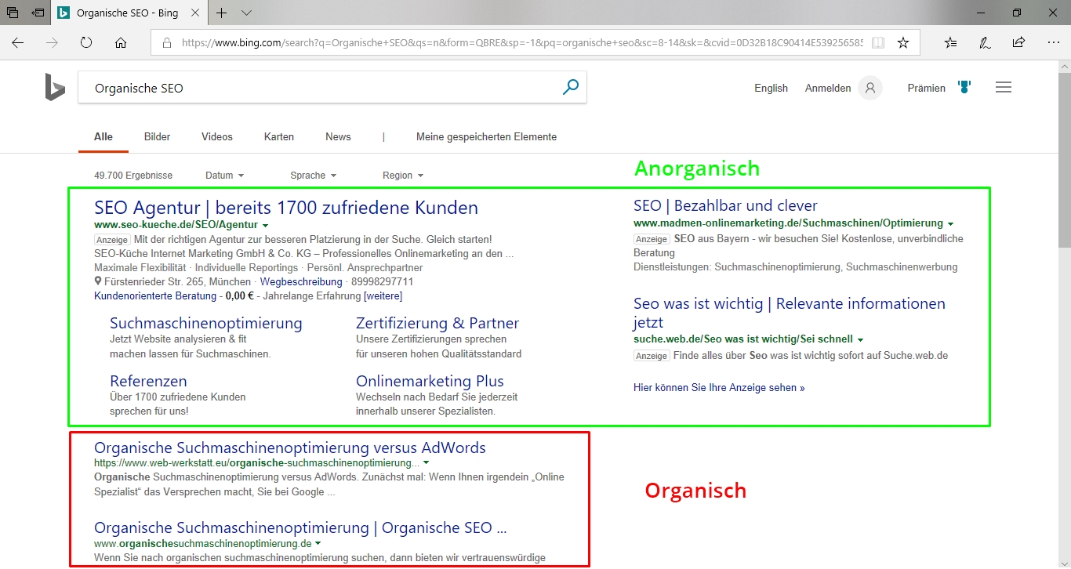
Task: Open Referenzen sitelink
Action: (148, 381)
